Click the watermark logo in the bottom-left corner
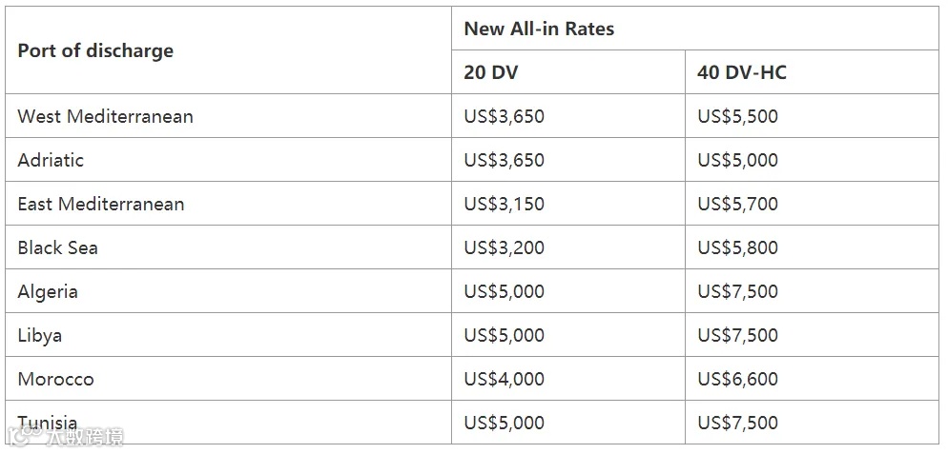Image resolution: width=948 pixels, height=454 pixels. tap(65, 436)
